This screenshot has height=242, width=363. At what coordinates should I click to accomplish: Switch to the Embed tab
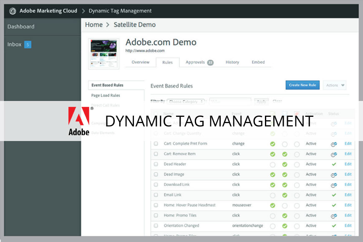pyautogui.click(x=258, y=62)
